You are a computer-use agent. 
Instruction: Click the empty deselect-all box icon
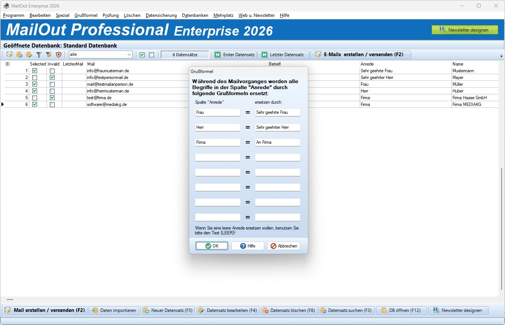point(151,55)
